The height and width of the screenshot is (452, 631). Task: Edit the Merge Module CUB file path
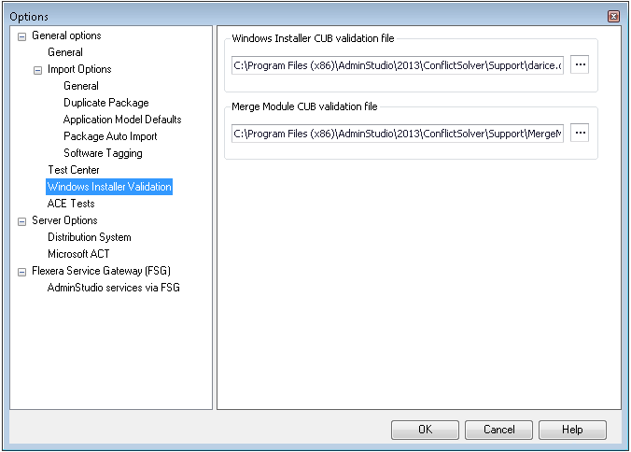click(397, 134)
